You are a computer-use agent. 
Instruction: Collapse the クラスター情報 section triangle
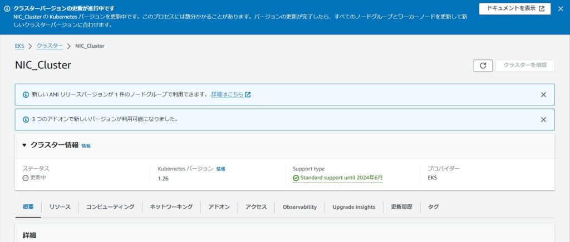pyautogui.click(x=24, y=145)
